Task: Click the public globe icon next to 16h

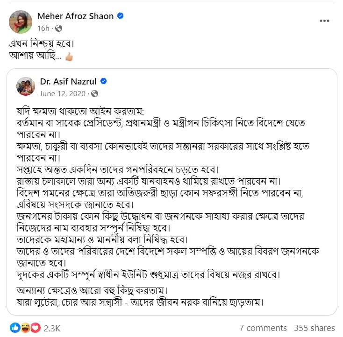Action: click(x=59, y=28)
